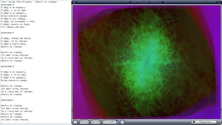Click the rewind arrows on Назад button
This screenshot has height=125, width=222.
coord(81,122)
